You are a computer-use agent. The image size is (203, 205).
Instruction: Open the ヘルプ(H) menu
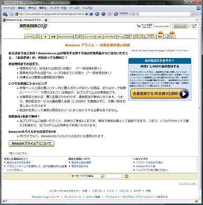click(x=88, y=8)
